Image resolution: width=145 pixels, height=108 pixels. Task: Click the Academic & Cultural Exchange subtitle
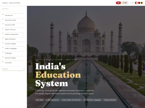pos(56,60)
